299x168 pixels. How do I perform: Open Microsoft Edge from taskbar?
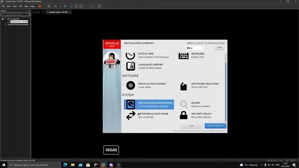click(x=65, y=165)
